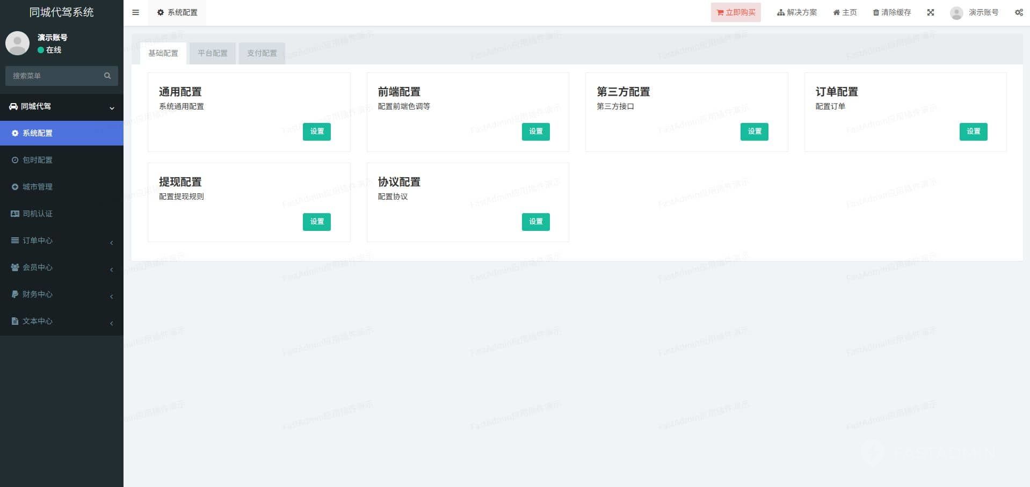Screen dimensions: 1030x487
Task: Open 城市管理 in the sidebar
Action: (62, 187)
